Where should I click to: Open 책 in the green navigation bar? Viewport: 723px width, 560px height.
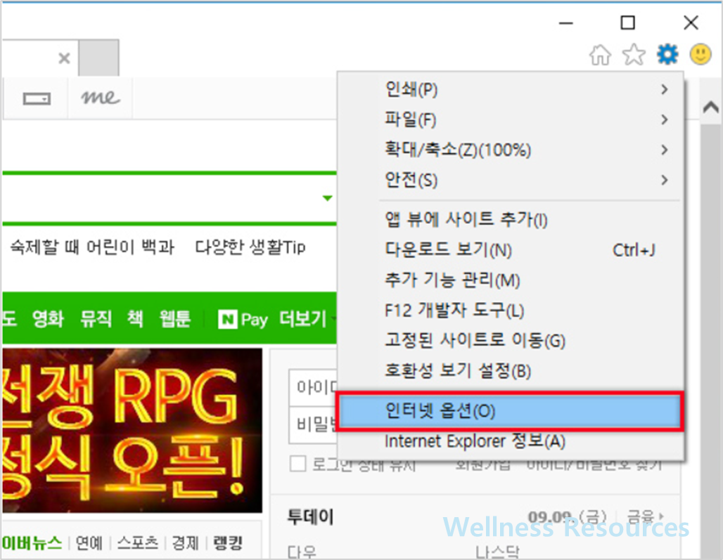point(135,319)
